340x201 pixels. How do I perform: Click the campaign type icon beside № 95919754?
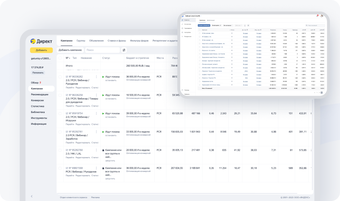67,113
